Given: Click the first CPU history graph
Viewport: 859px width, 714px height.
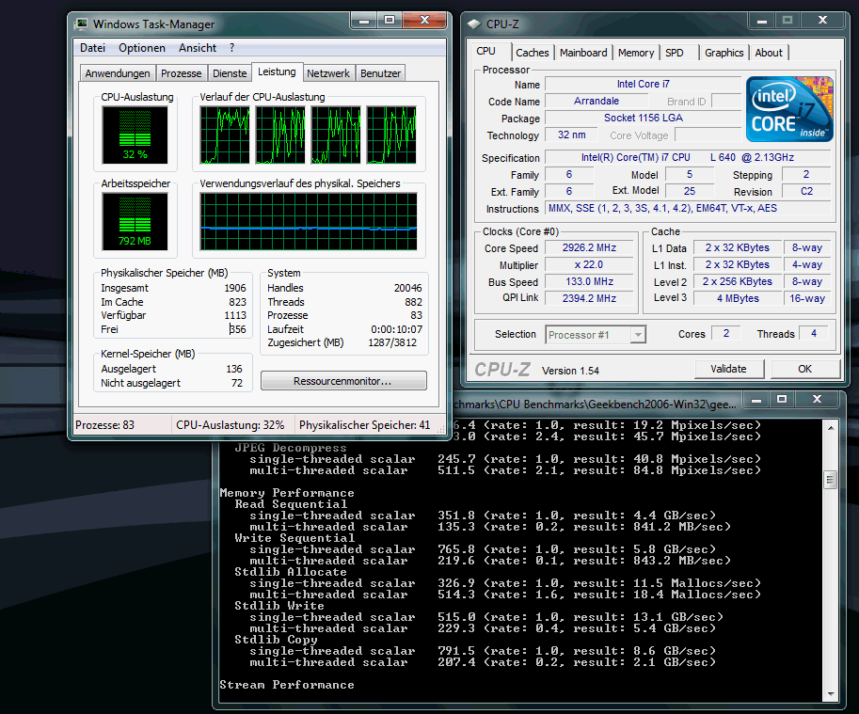Looking at the screenshot, I should tap(225, 135).
